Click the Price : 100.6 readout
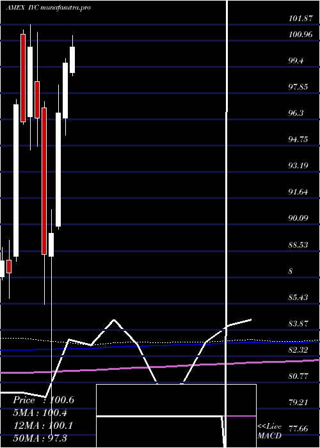 (44, 400)
